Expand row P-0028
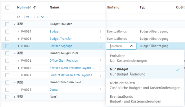This screenshot has width=185, height=107. (18, 46)
